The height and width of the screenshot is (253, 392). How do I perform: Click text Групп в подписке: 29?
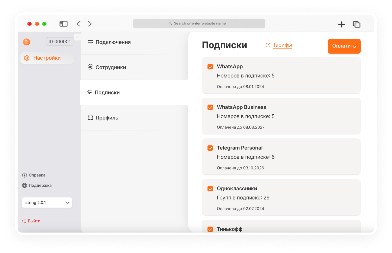[x=243, y=198]
